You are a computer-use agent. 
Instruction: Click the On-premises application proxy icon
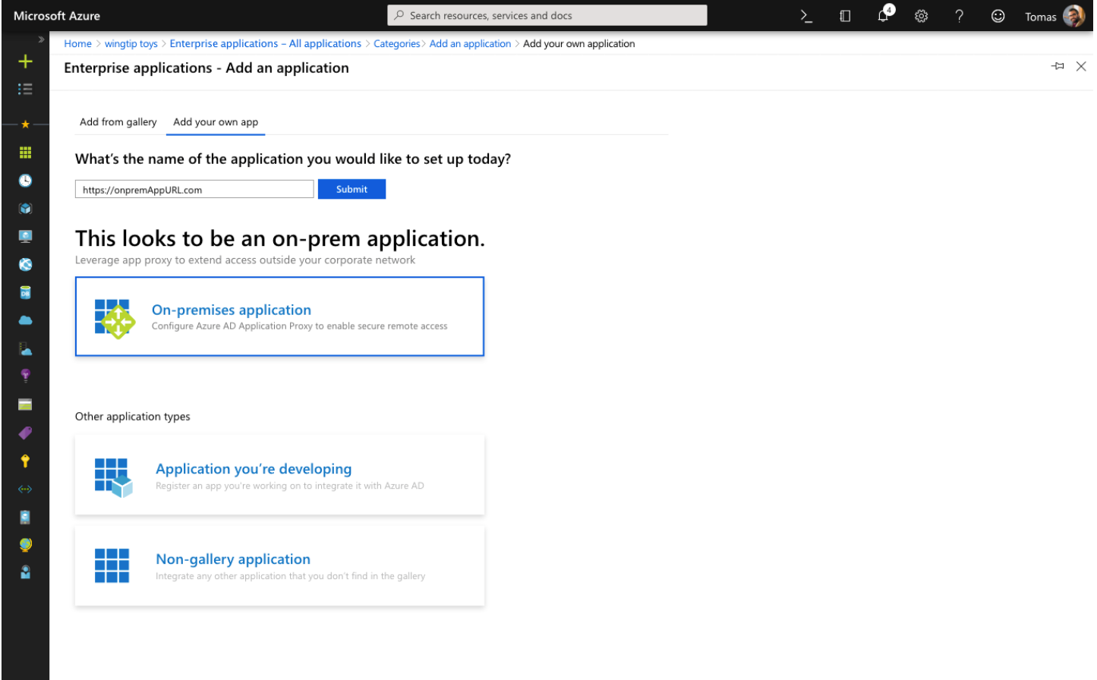[115, 319]
